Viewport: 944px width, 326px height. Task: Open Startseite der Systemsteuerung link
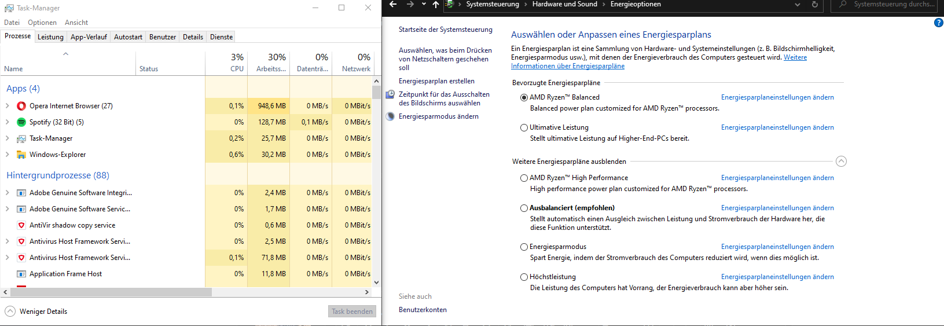point(446,30)
